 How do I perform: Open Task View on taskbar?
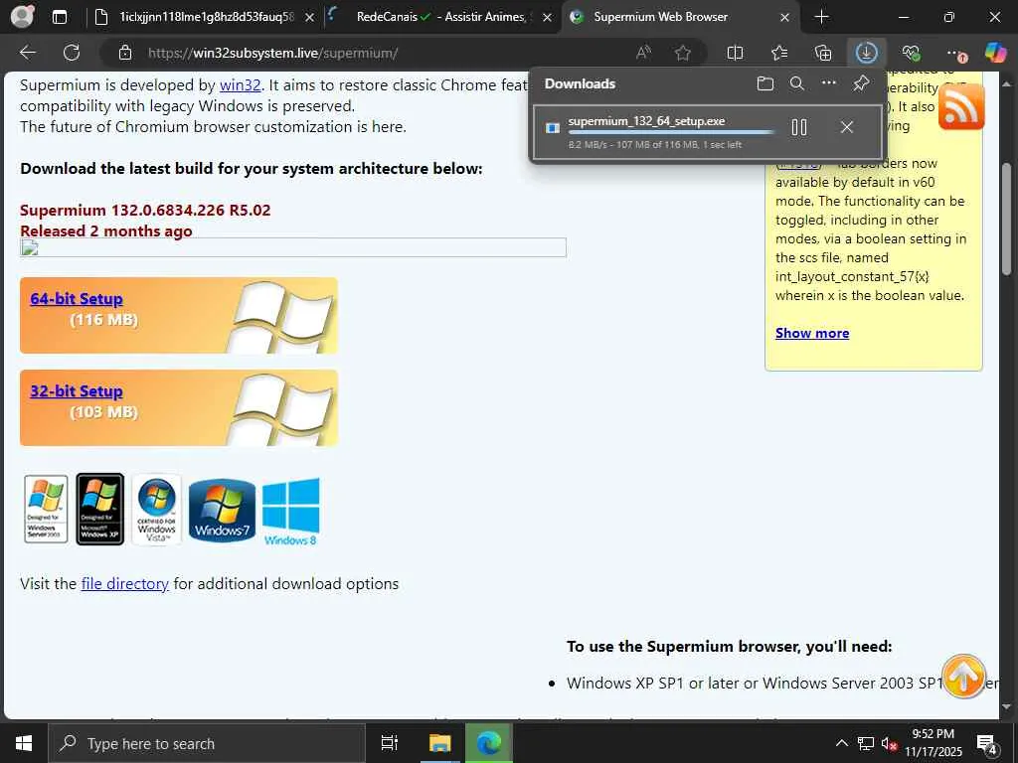pos(389,743)
